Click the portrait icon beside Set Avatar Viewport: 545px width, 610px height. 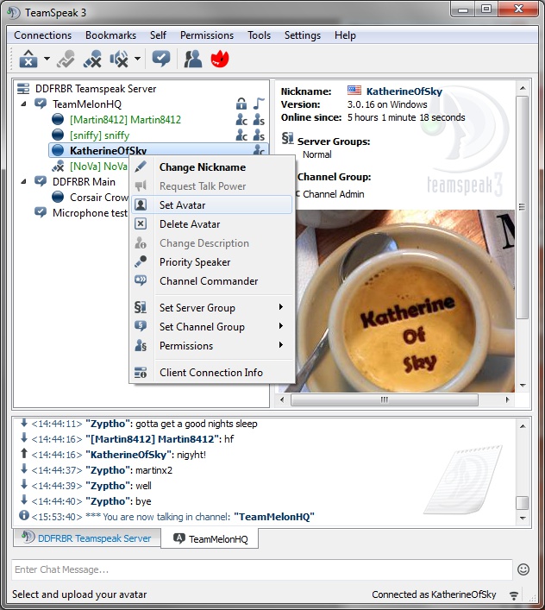(141, 204)
